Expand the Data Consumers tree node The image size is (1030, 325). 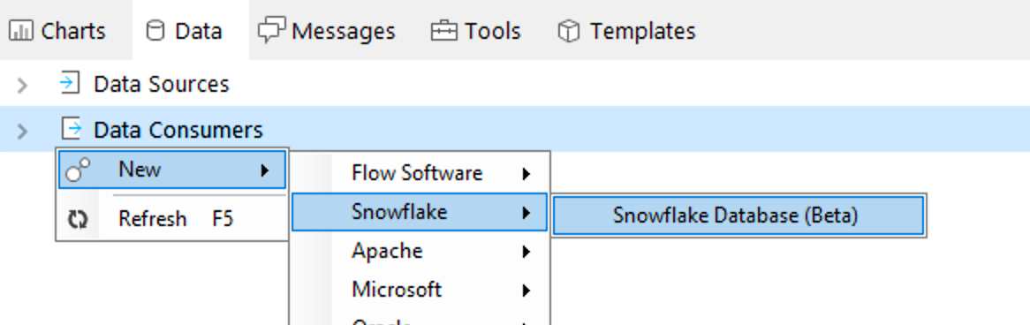22,131
